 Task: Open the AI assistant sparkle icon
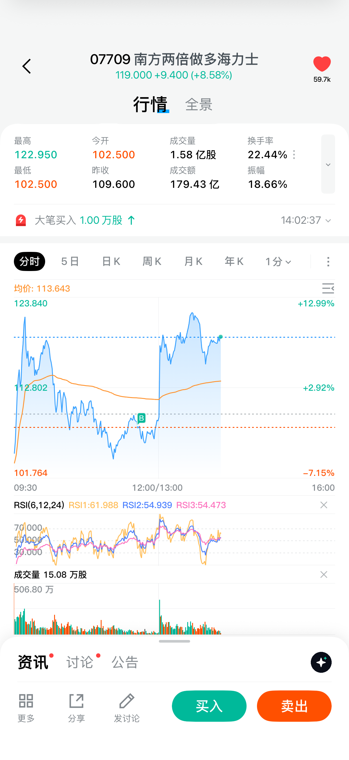pyautogui.click(x=321, y=662)
